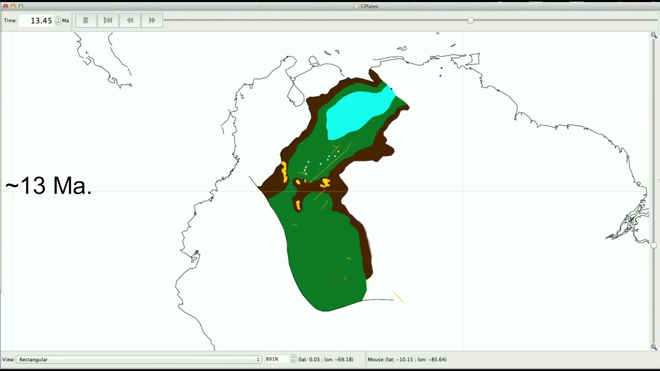Fast-forward the reconstruction animation
The image size is (660, 371).
click(x=152, y=20)
